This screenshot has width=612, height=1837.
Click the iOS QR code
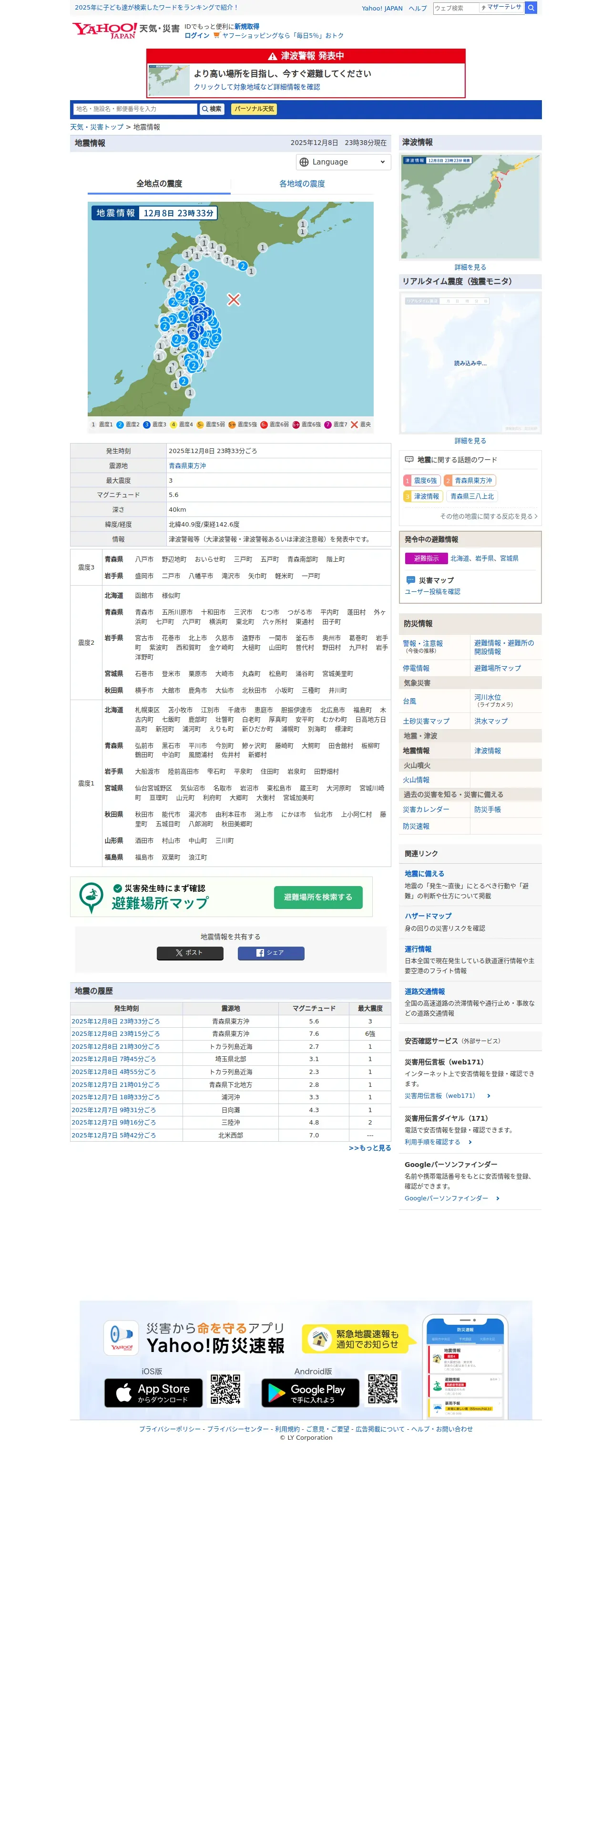pos(225,1389)
